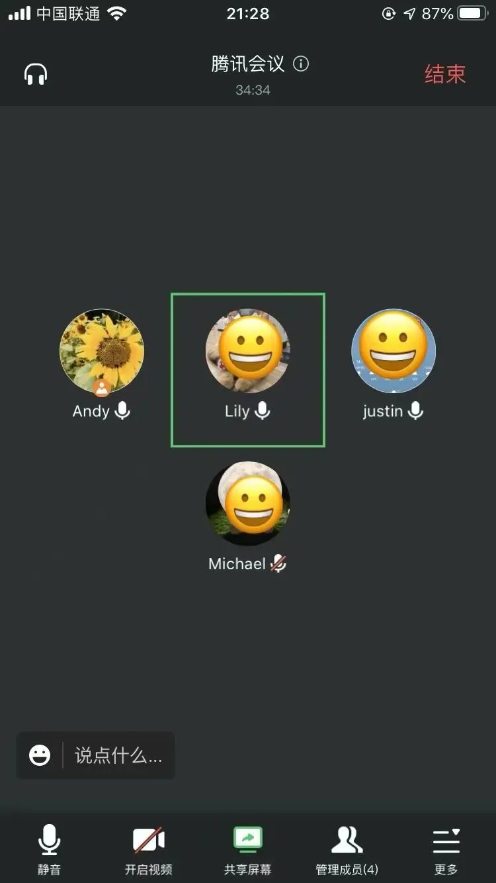Open the emoji smiley picker

point(40,755)
